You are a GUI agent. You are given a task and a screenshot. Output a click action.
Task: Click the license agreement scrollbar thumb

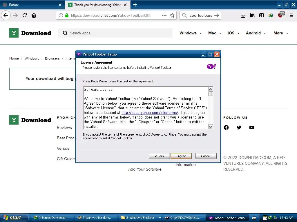coord(211,94)
